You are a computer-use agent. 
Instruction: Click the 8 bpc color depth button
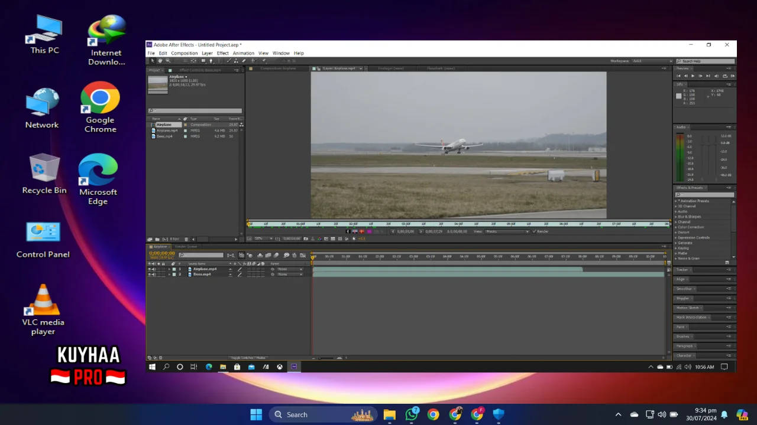[x=174, y=239]
